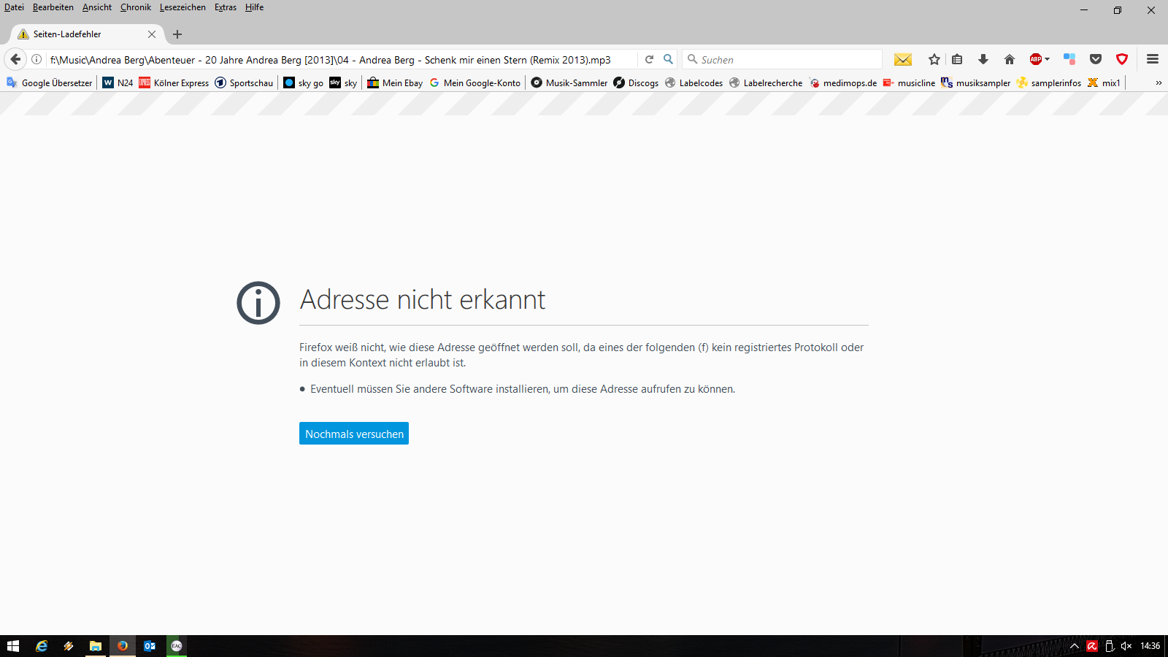
Task: Open the Discogs bookmark
Action: click(636, 82)
